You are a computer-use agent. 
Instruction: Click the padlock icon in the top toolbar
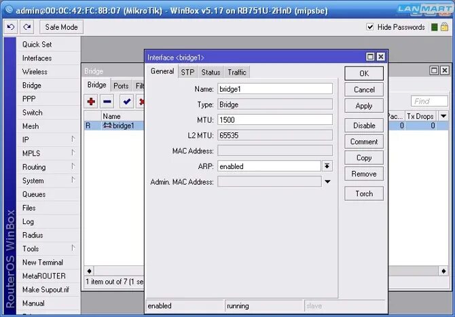(x=444, y=27)
